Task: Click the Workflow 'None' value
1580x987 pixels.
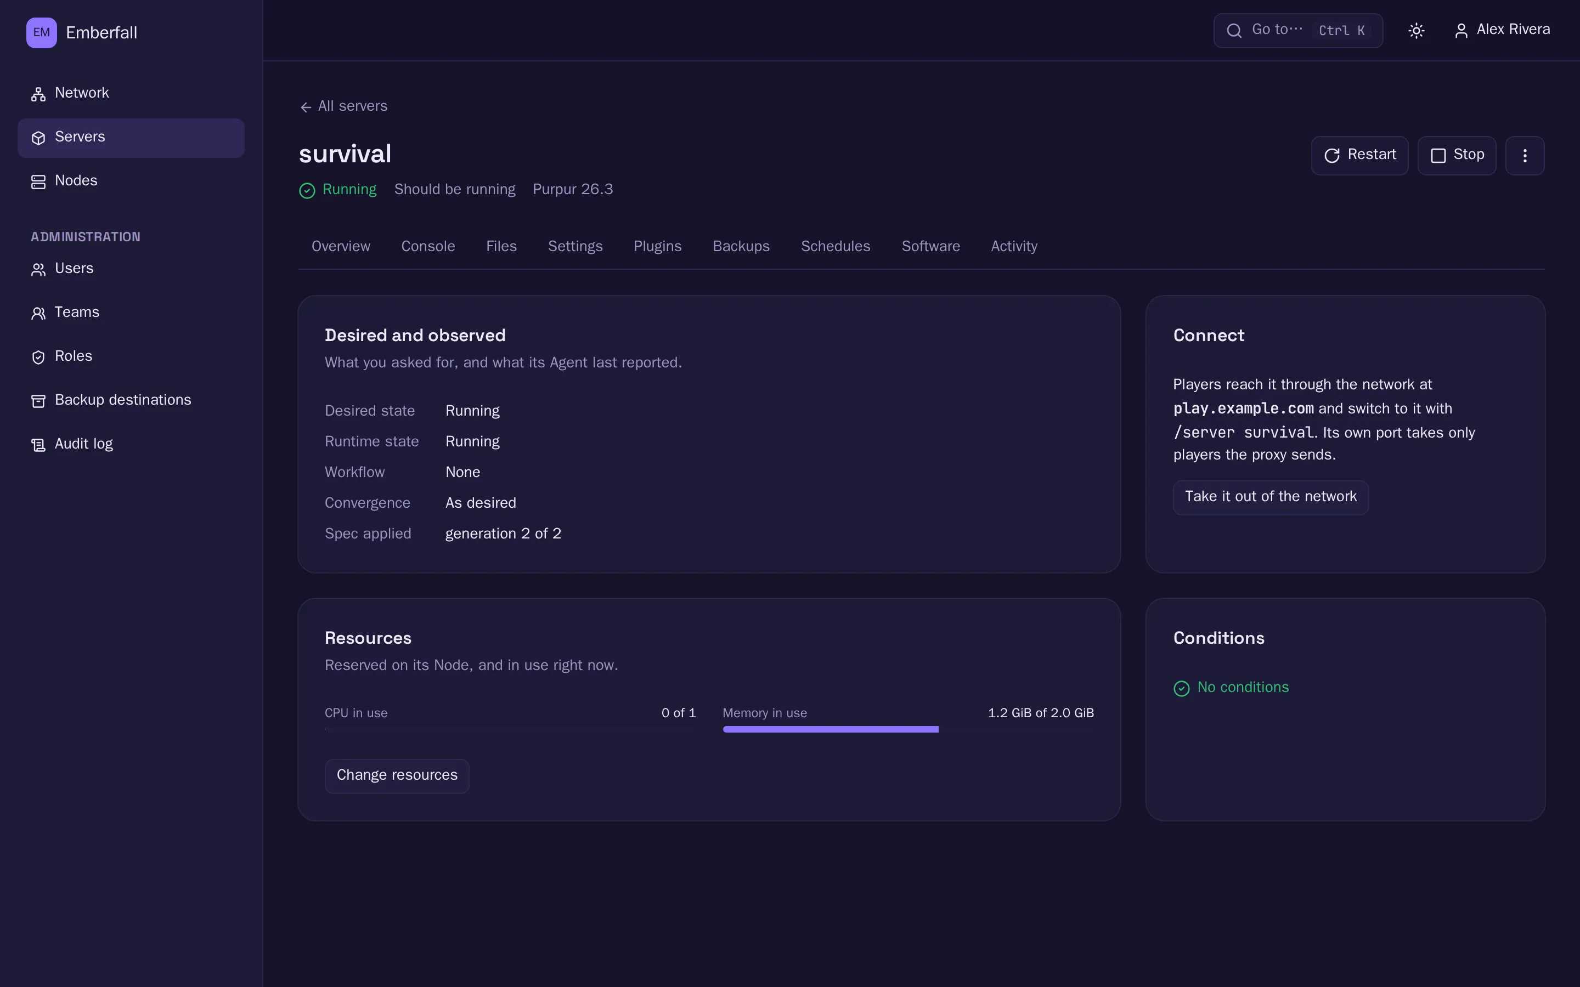Action: (463, 473)
